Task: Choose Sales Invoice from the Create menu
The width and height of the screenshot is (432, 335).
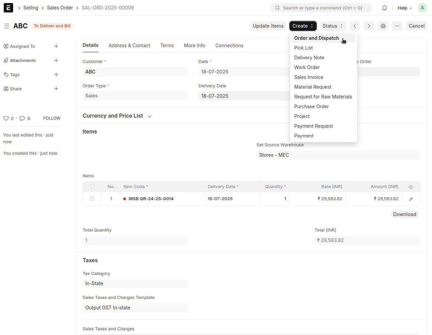Action: (308, 77)
